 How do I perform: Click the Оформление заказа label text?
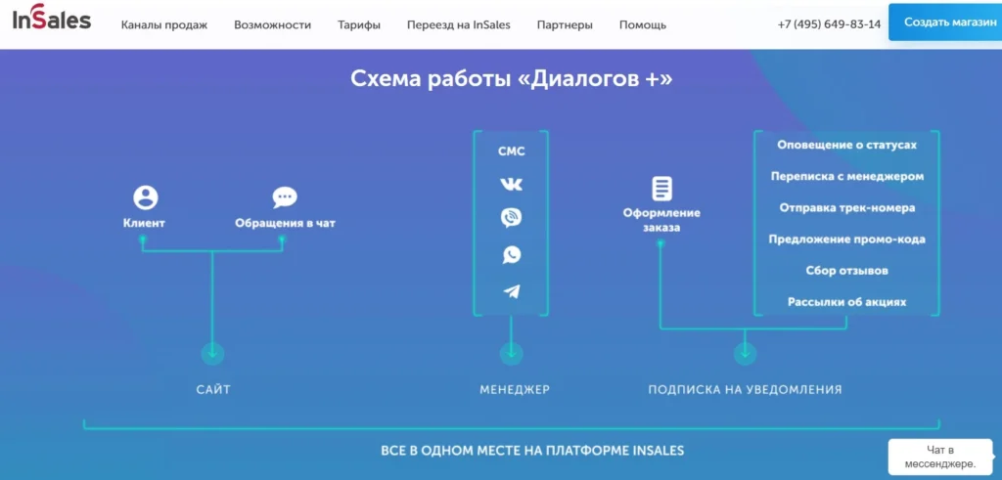[x=662, y=220]
